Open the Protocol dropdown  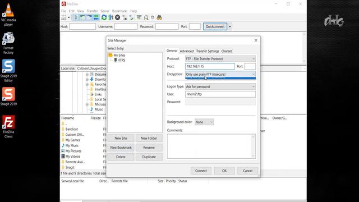point(220,59)
